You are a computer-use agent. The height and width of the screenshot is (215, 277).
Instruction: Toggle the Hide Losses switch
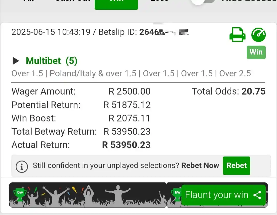click(x=203, y=2)
